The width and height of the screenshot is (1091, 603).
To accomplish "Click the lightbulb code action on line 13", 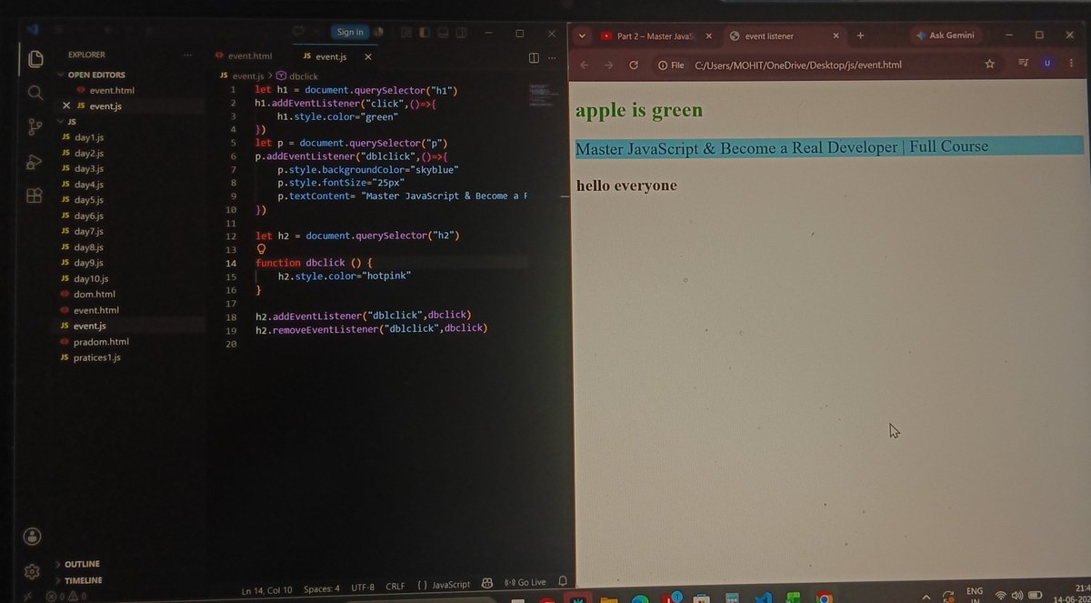I will pos(262,248).
